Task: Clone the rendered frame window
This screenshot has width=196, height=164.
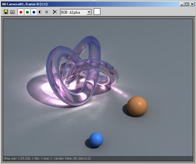Action: [x=12, y=12]
